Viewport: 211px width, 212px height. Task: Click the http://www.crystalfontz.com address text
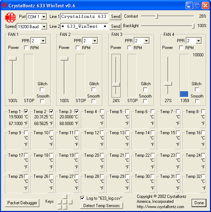tap(160, 207)
